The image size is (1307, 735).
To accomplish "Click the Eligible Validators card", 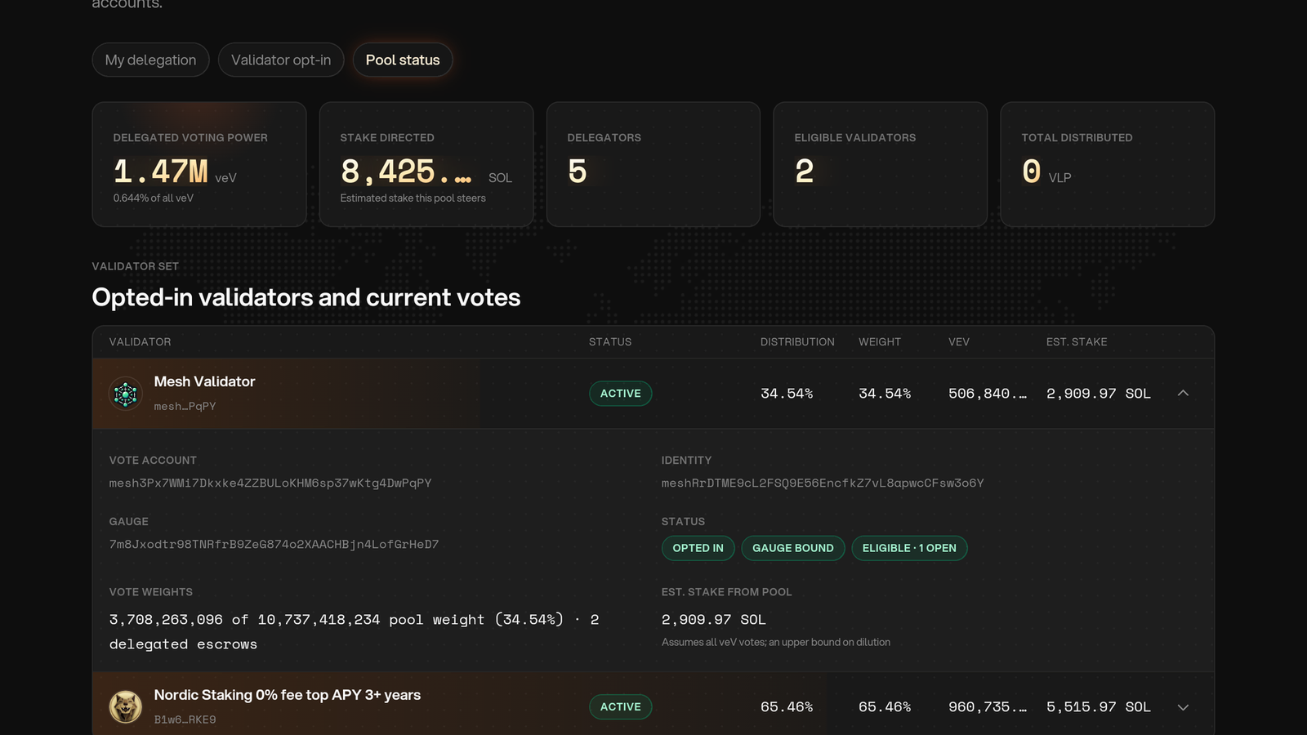I will [x=881, y=164].
